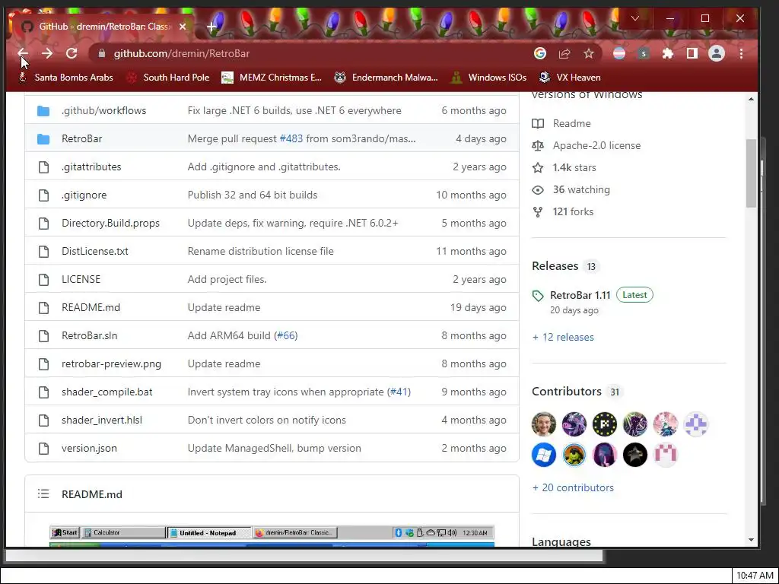Open the .gitignore file

click(84, 195)
